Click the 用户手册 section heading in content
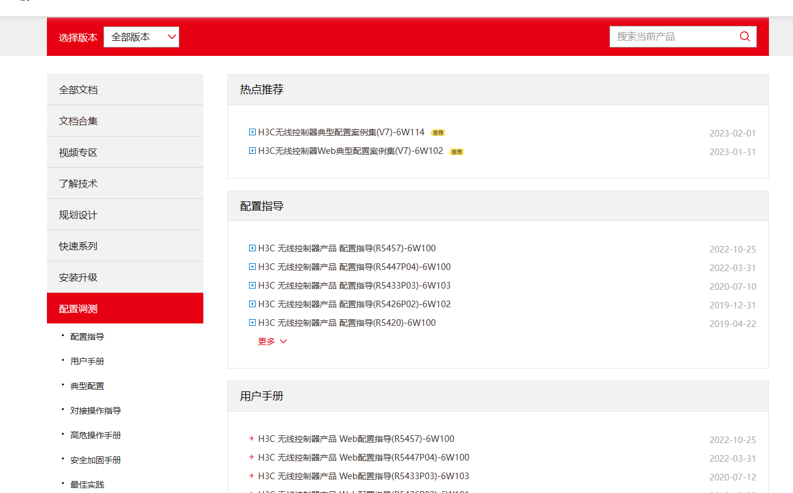The width and height of the screenshot is (793, 493). click(262, 396)
